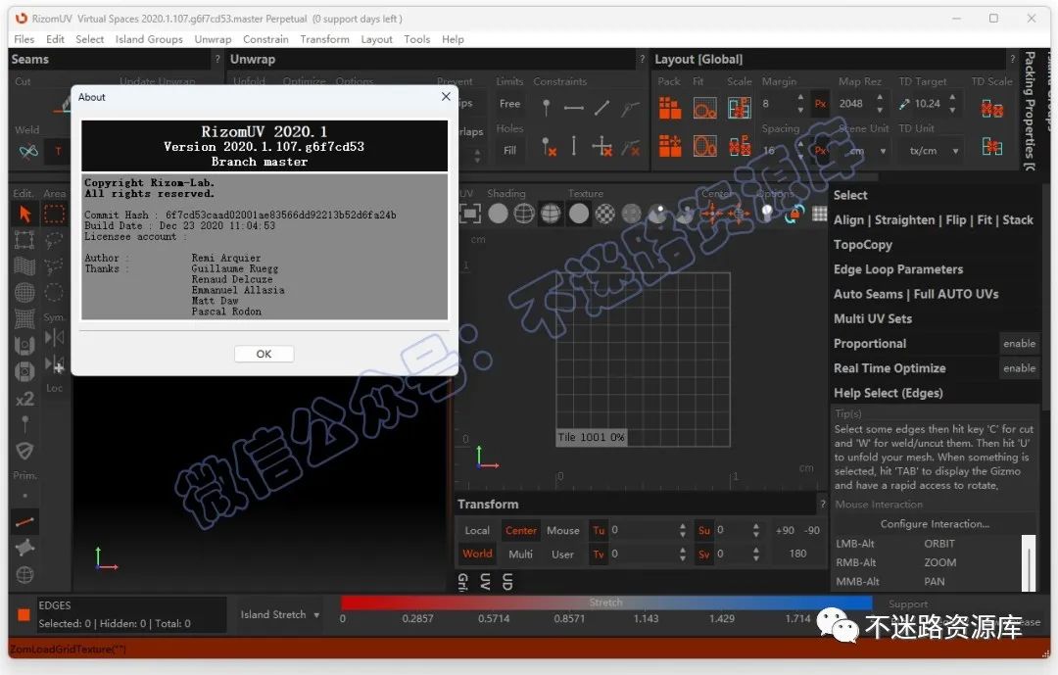Viewport: 1058px width, 675px height.
Task: Open the Island Groups menu
Action: (x=149, y=39)
